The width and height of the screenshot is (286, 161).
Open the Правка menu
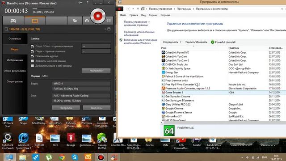pos(134,15)
